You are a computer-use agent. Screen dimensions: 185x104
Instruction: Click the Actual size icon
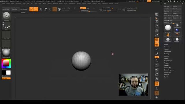(157, 31)
